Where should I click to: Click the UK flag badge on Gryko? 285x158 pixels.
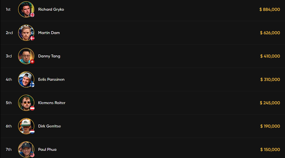[x=32, y=15]
